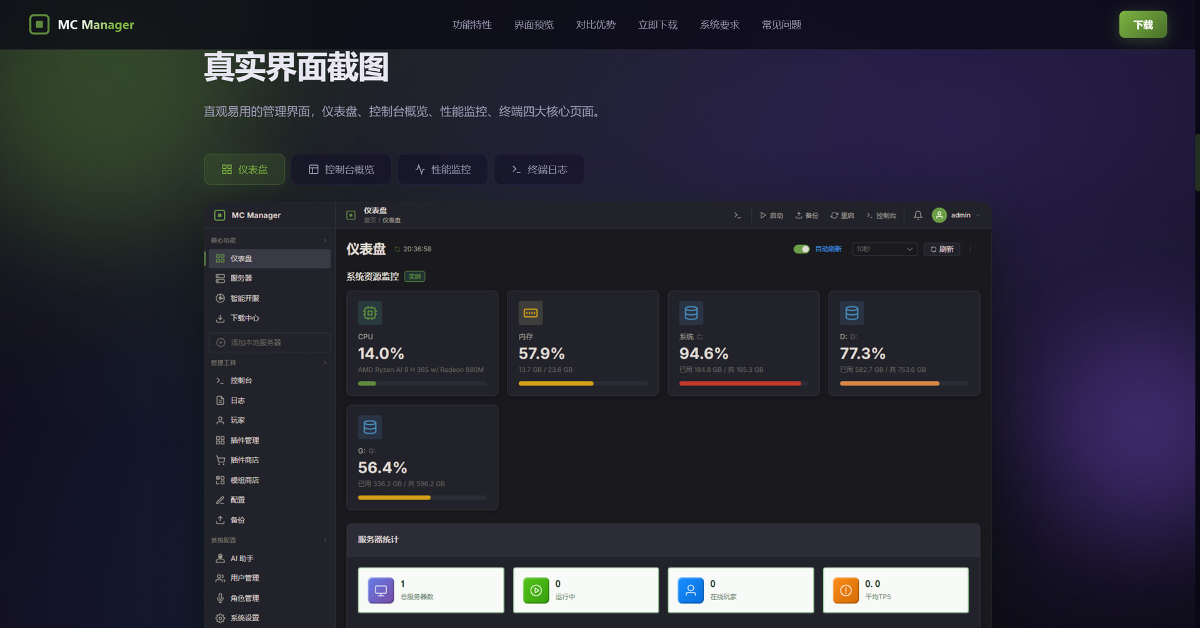
Task: Click the 玩家 person icon in the sidebar
Action: (x=220, y=421)
